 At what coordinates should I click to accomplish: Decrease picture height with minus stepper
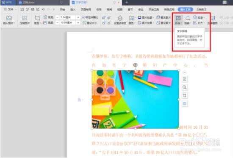coord(57,17)
